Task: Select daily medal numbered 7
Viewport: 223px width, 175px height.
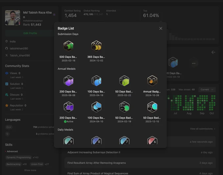Action: point(124,140)
